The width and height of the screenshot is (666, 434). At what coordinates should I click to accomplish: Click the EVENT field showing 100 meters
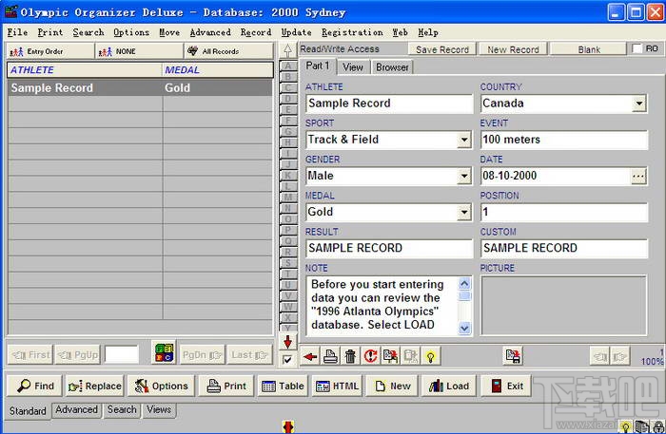tap(564, 140)
